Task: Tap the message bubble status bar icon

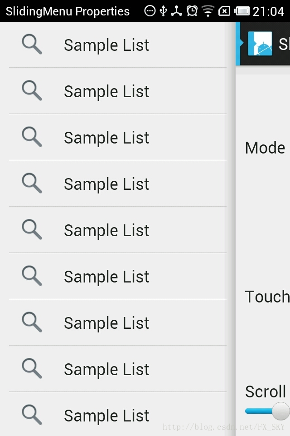Action: point(150,11)
